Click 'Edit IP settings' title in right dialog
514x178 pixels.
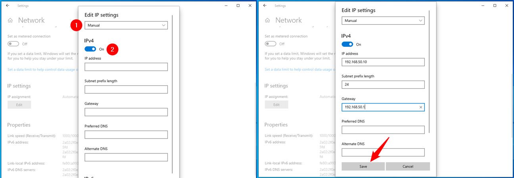click(359, 10)
